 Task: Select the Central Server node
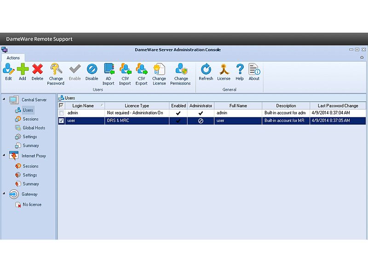(x=28, y=100)
